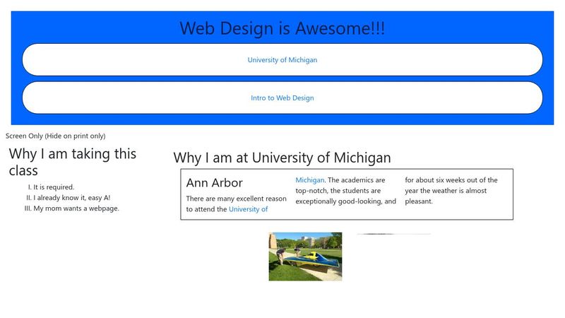Follow the inline 'University of' link in the paragraph
Screen dimensions: 565x318
(248, 209)
